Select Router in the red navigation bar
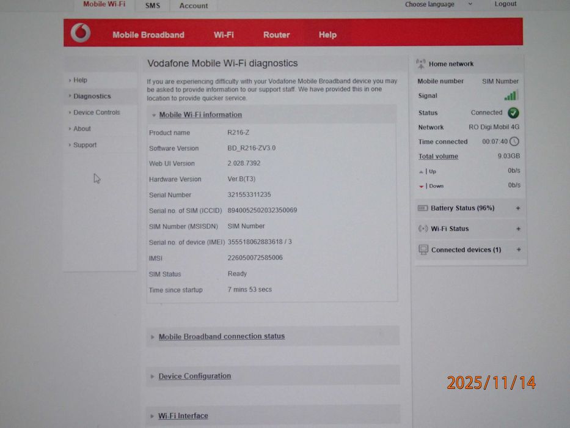The height and width of the screenshot is (428, 570). (x=276, y=35)
